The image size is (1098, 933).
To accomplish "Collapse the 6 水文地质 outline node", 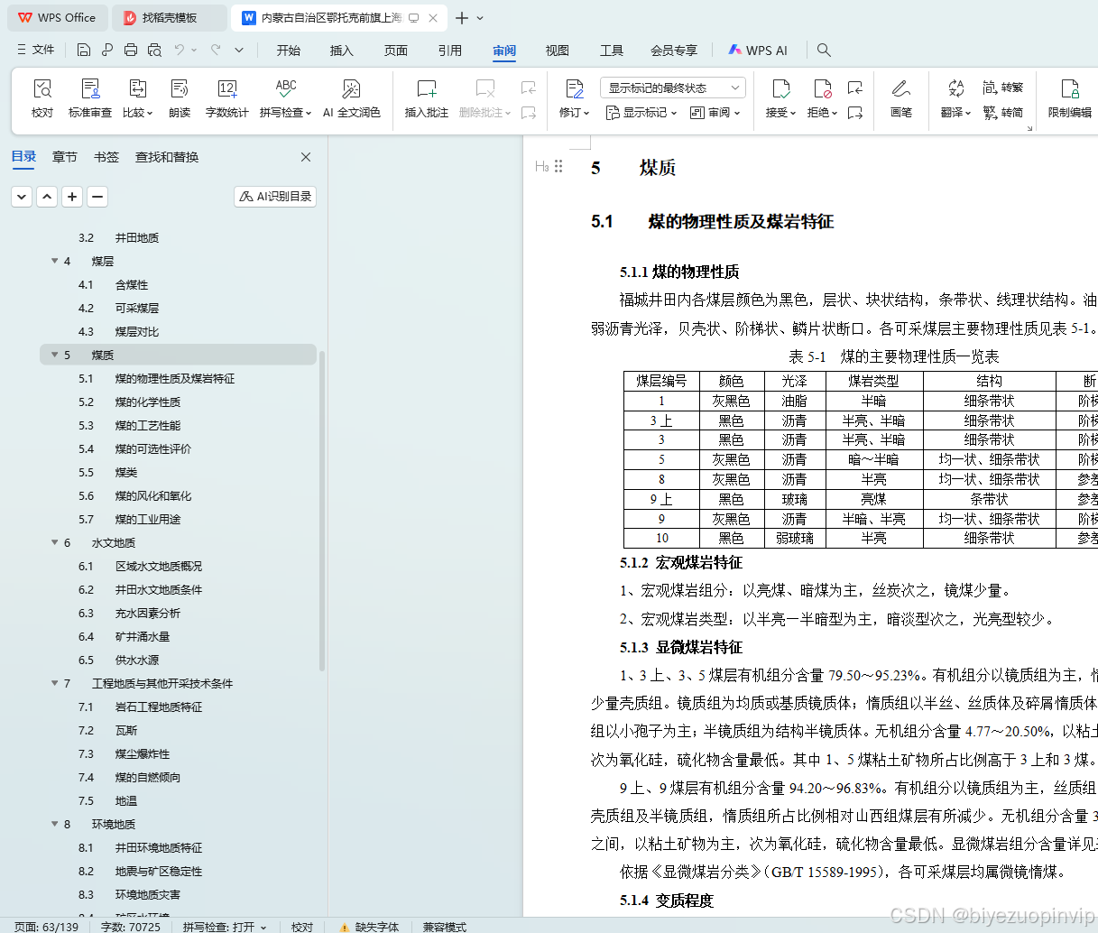I will [x=55, y=542].
